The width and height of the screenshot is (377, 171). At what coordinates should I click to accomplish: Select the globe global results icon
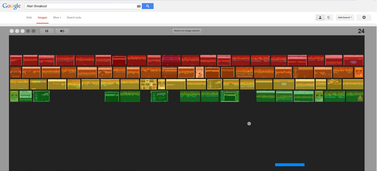pos(329,17)
